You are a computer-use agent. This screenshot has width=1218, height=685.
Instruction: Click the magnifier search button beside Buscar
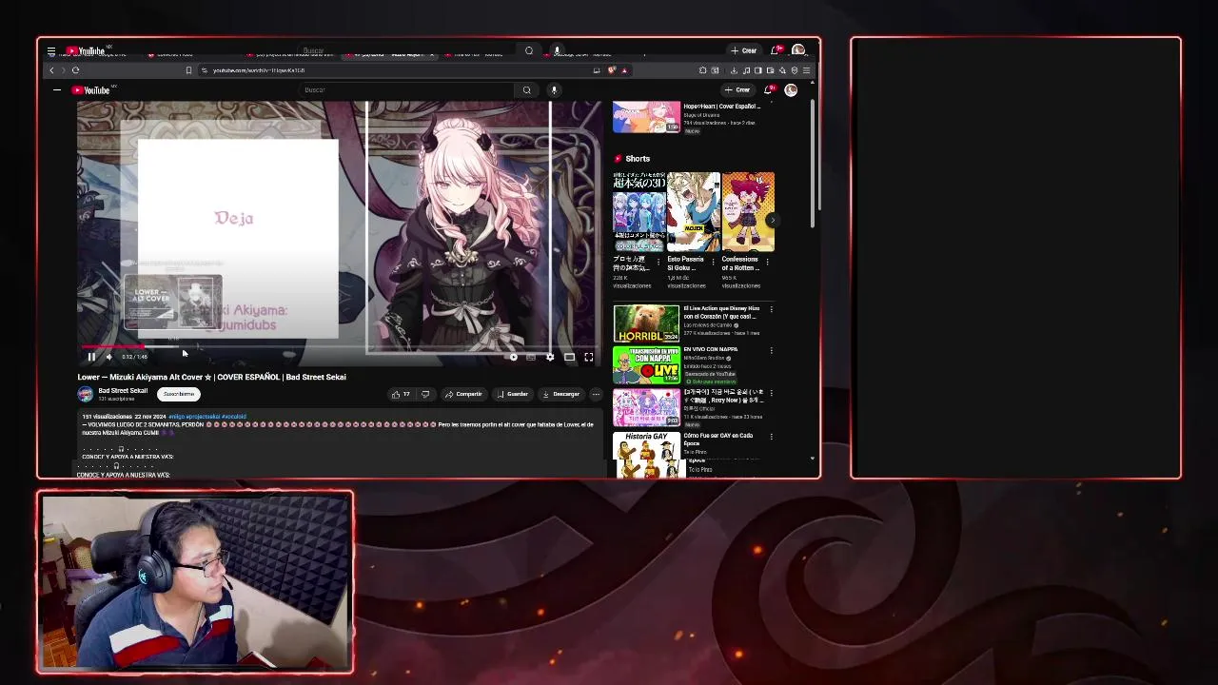point(526,90)
